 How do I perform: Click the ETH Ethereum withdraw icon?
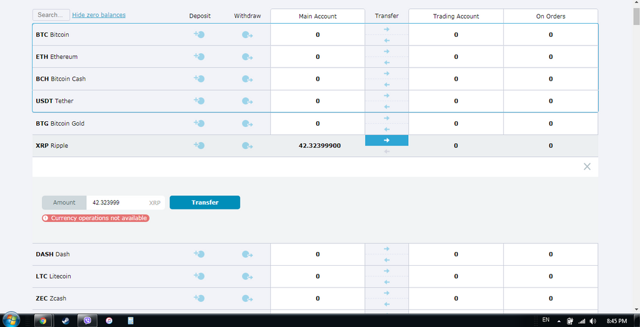247,57
